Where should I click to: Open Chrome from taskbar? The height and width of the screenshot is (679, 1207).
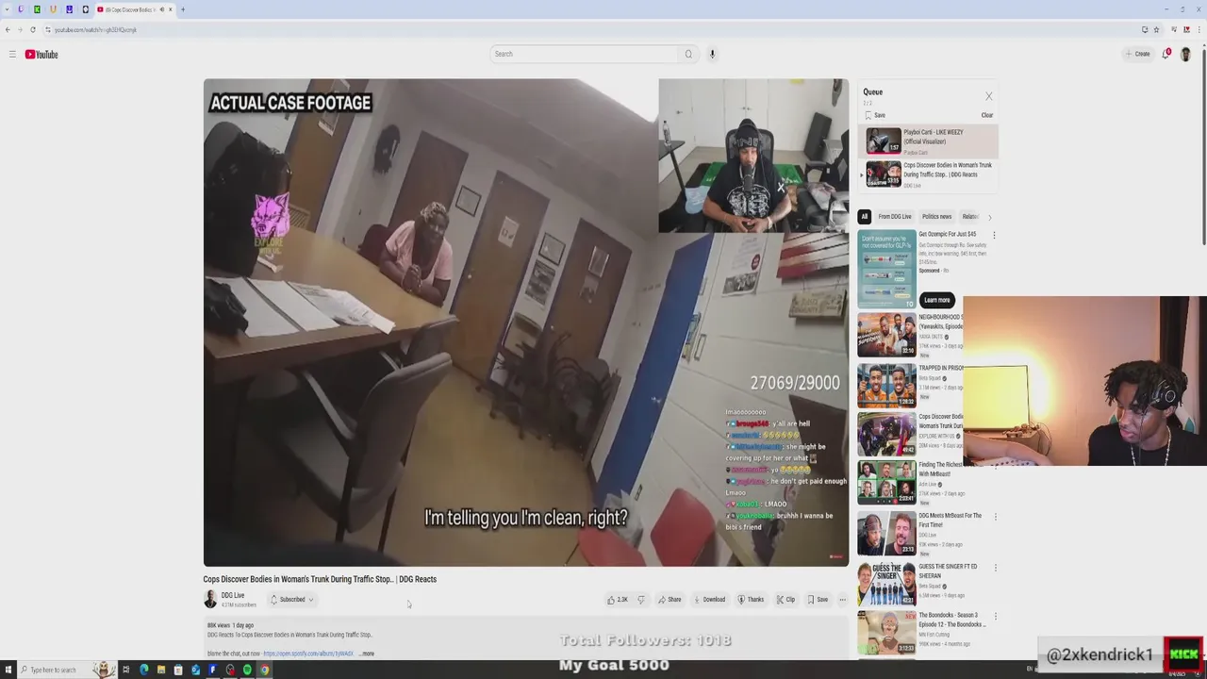pos(264,670)
